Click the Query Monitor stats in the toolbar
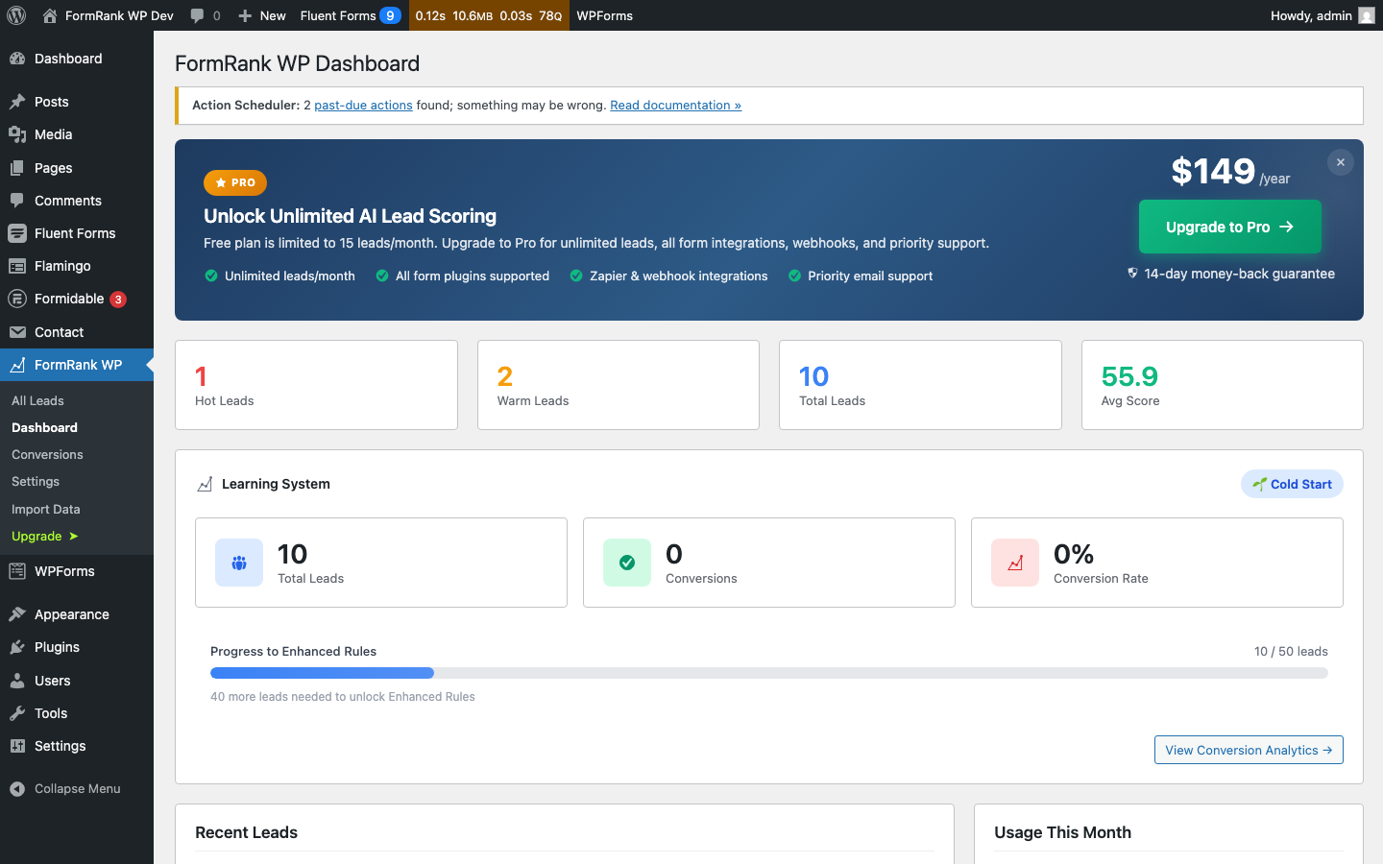 coord(489,15)
